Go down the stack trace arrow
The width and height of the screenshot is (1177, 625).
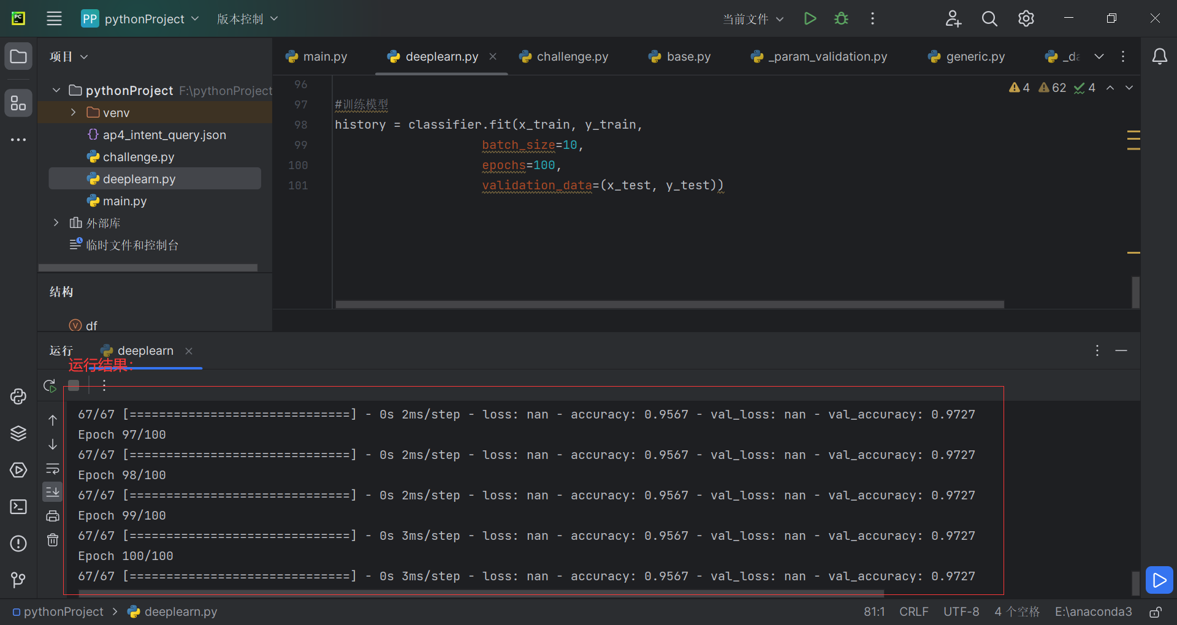[x=53, y=444]
